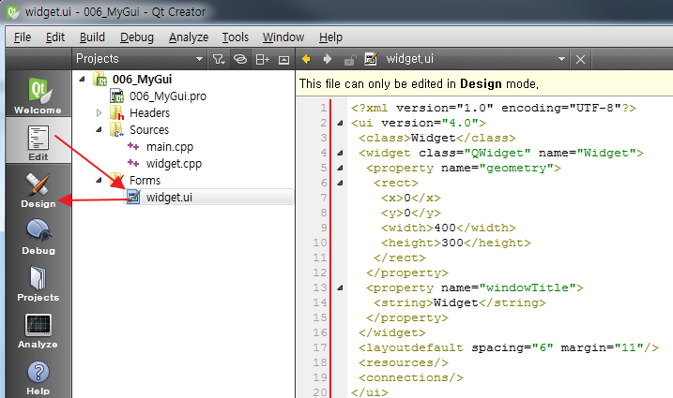Click the <string>Widget</string> line

[x=459, y=302]
